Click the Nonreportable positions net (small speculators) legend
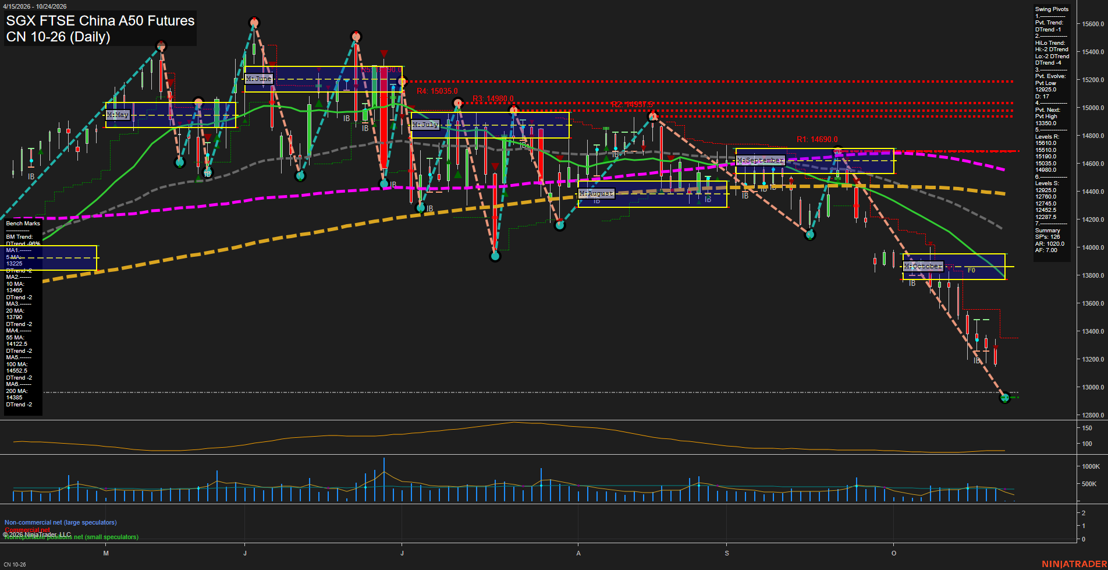The height and width of the screenshot is (570, 1108). (72, 537)
